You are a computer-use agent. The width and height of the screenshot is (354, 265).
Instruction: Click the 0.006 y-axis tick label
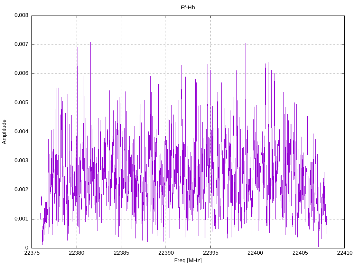click(x=21, y=73)
